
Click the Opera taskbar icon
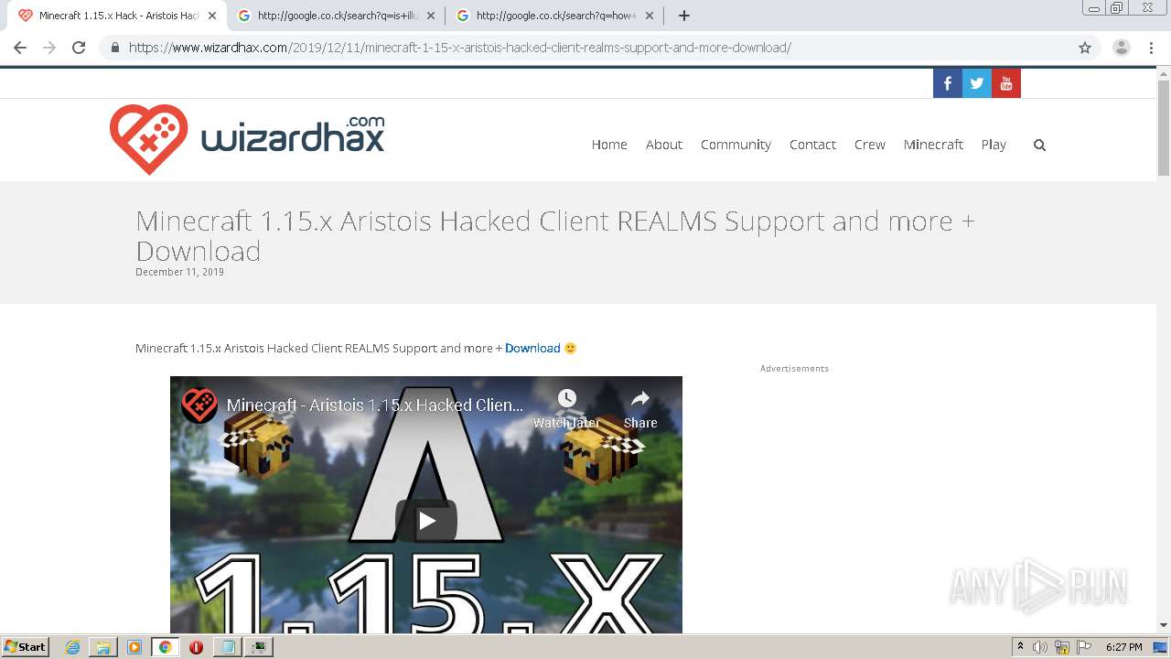pyautogui.click(x=196, y=647)
